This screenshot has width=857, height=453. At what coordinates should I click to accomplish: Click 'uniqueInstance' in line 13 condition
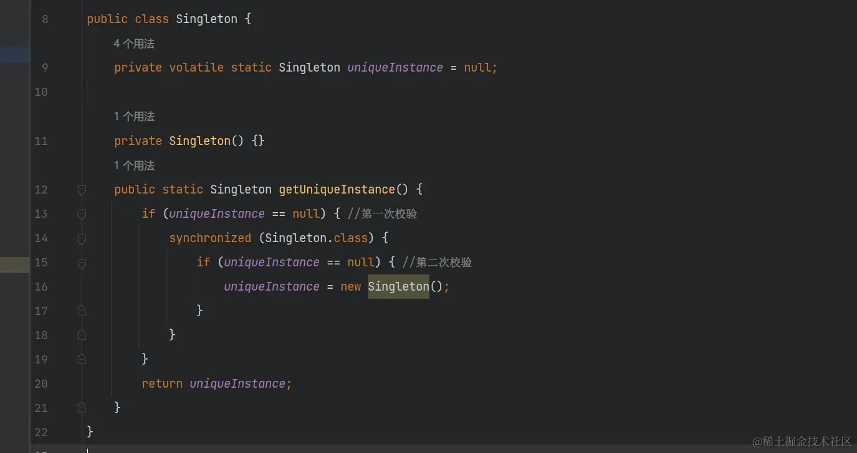[217, 213]
